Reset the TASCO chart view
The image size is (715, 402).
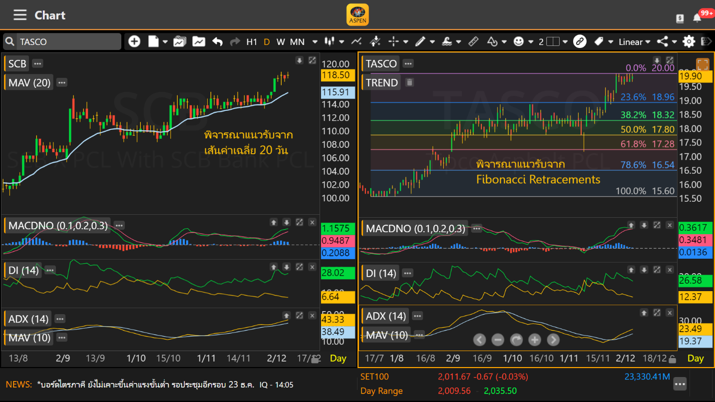tap(516, 340)
